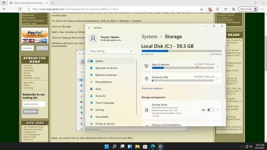Open Storage Sense details chevron
This screenshot has height=150, width=267.
pyautogui.click(x=218, y=110)
